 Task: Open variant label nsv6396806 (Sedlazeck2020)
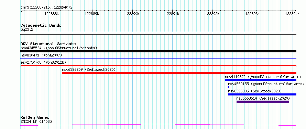(255, 91)
